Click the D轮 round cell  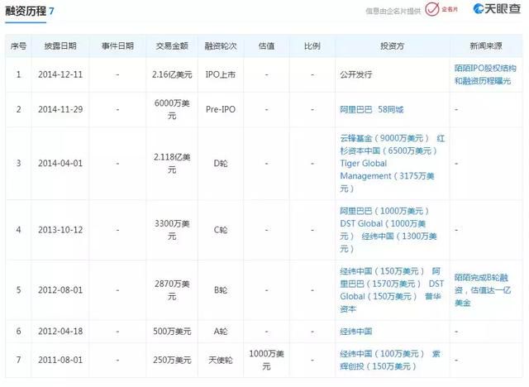pos(221,164)
